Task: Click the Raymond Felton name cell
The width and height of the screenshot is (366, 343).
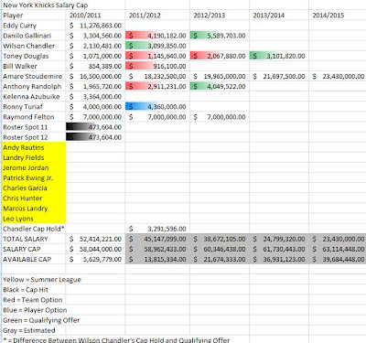Action: coord(34,117)
